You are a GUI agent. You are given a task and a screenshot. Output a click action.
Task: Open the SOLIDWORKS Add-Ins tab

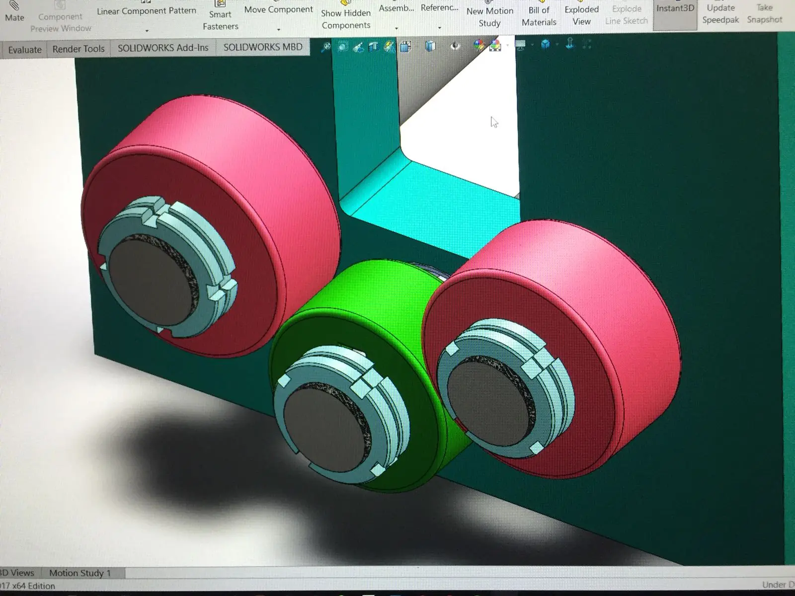(163, 48)
